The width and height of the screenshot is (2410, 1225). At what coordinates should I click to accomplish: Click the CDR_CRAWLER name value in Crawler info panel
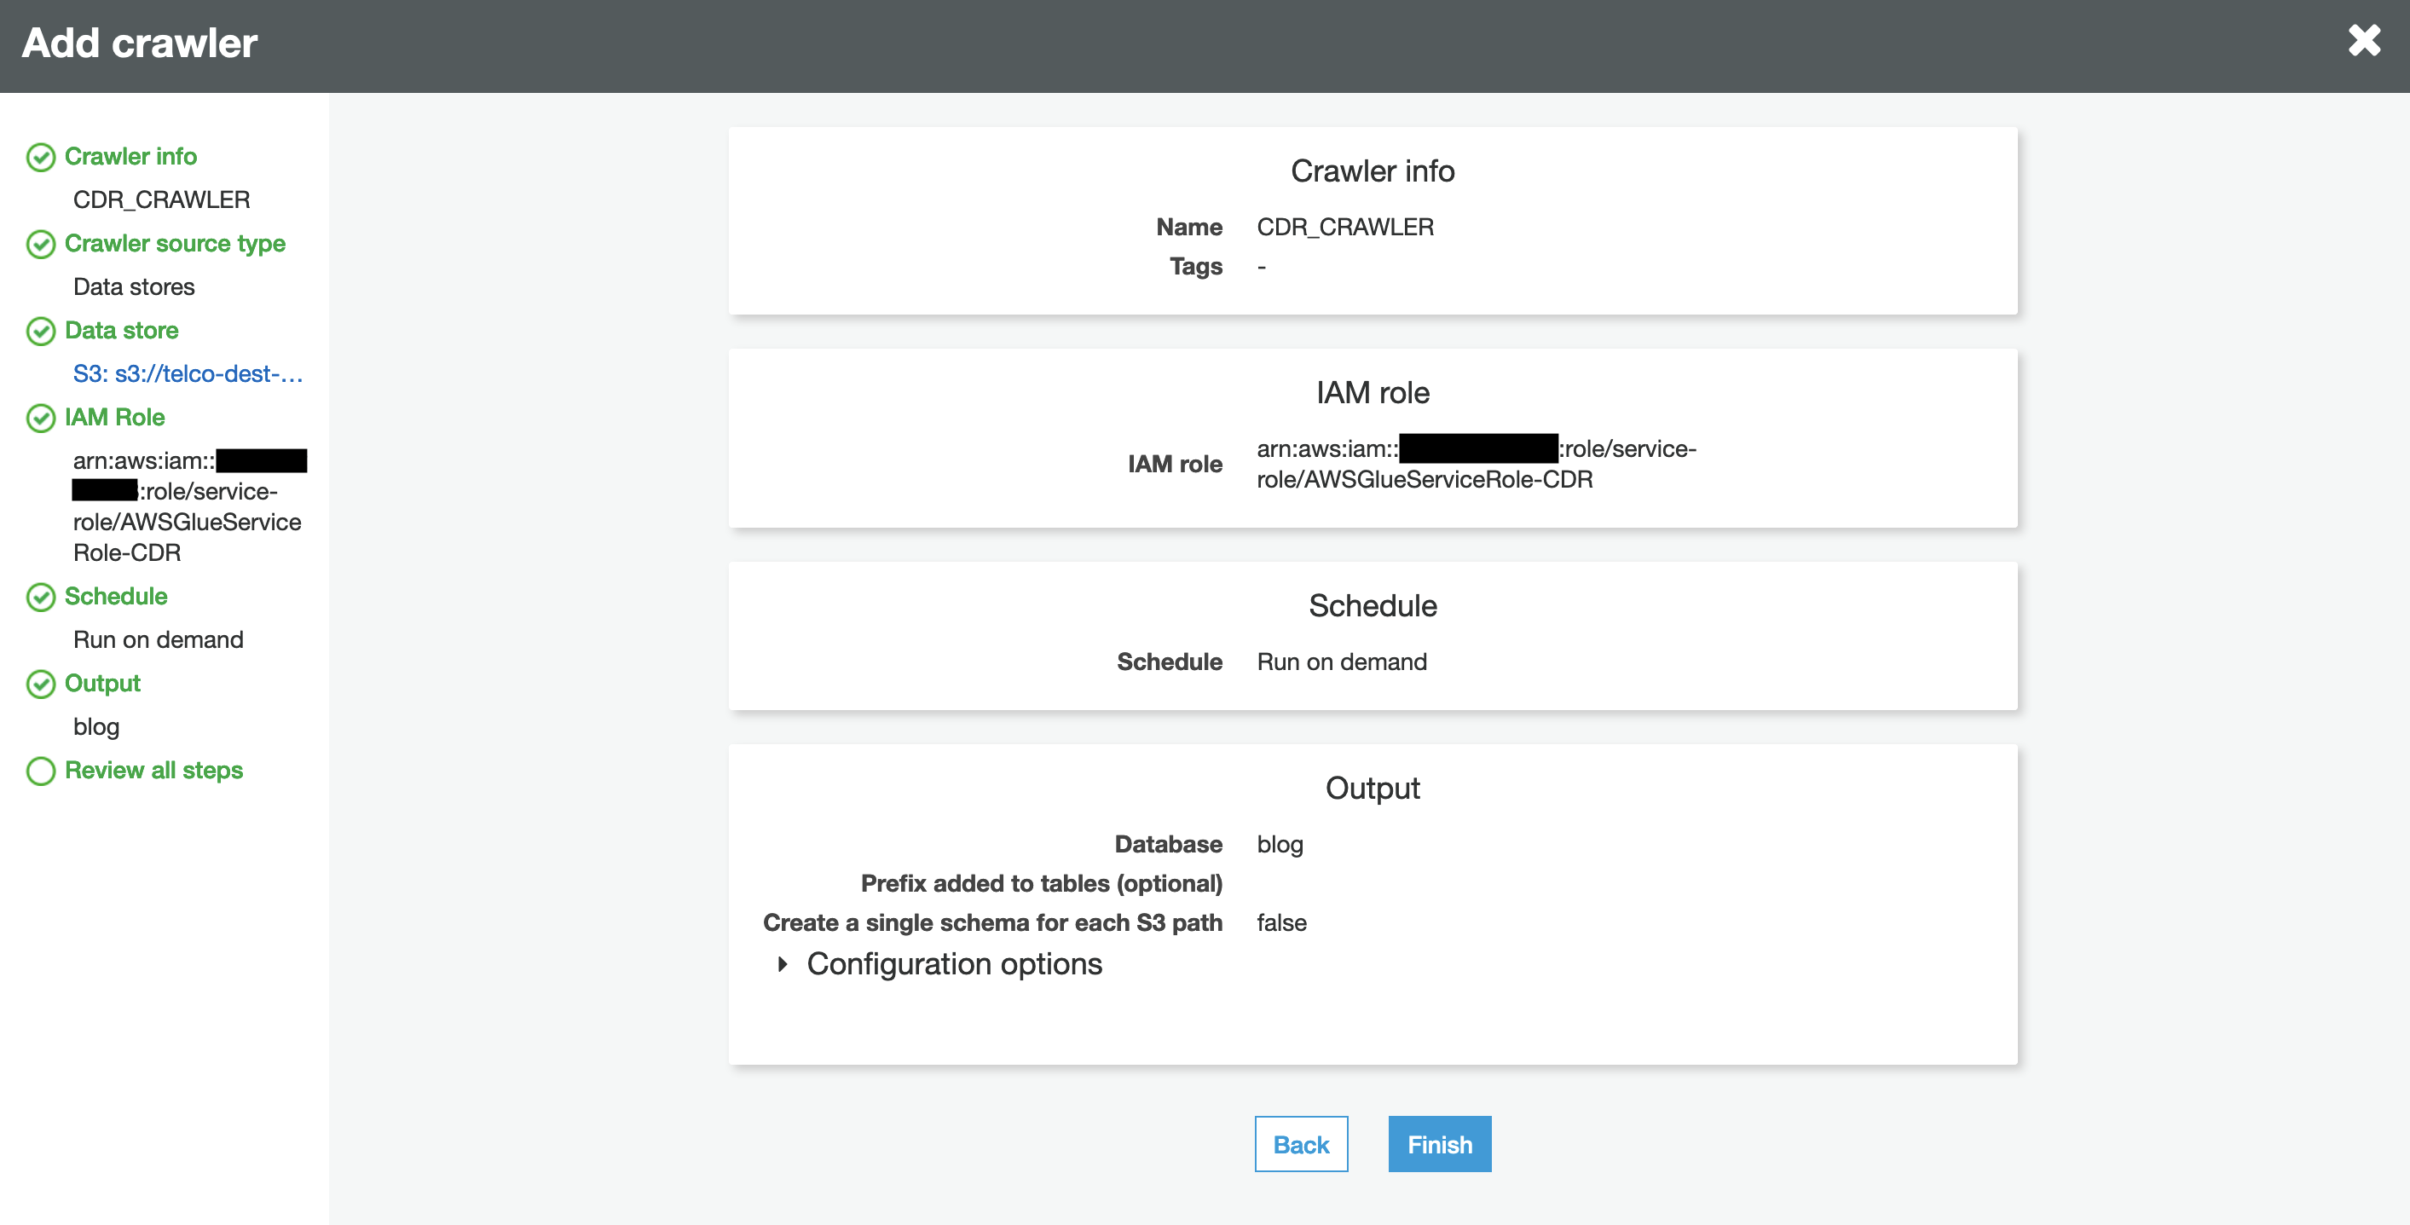pos(1344,227)
